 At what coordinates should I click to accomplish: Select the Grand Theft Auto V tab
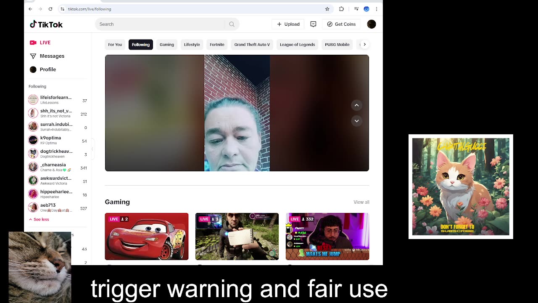[252, 45]
